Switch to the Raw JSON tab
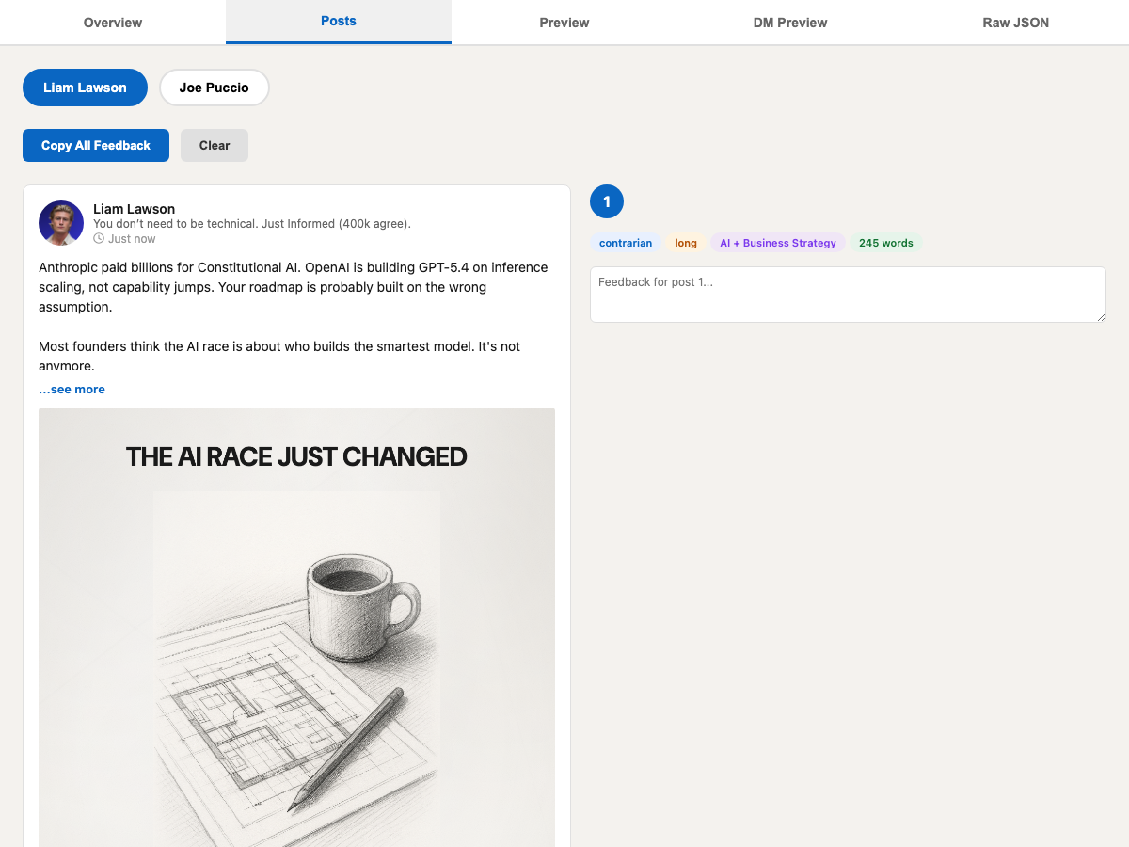The height and width of the screenshot is (847, 1129). coord(1015,22)
